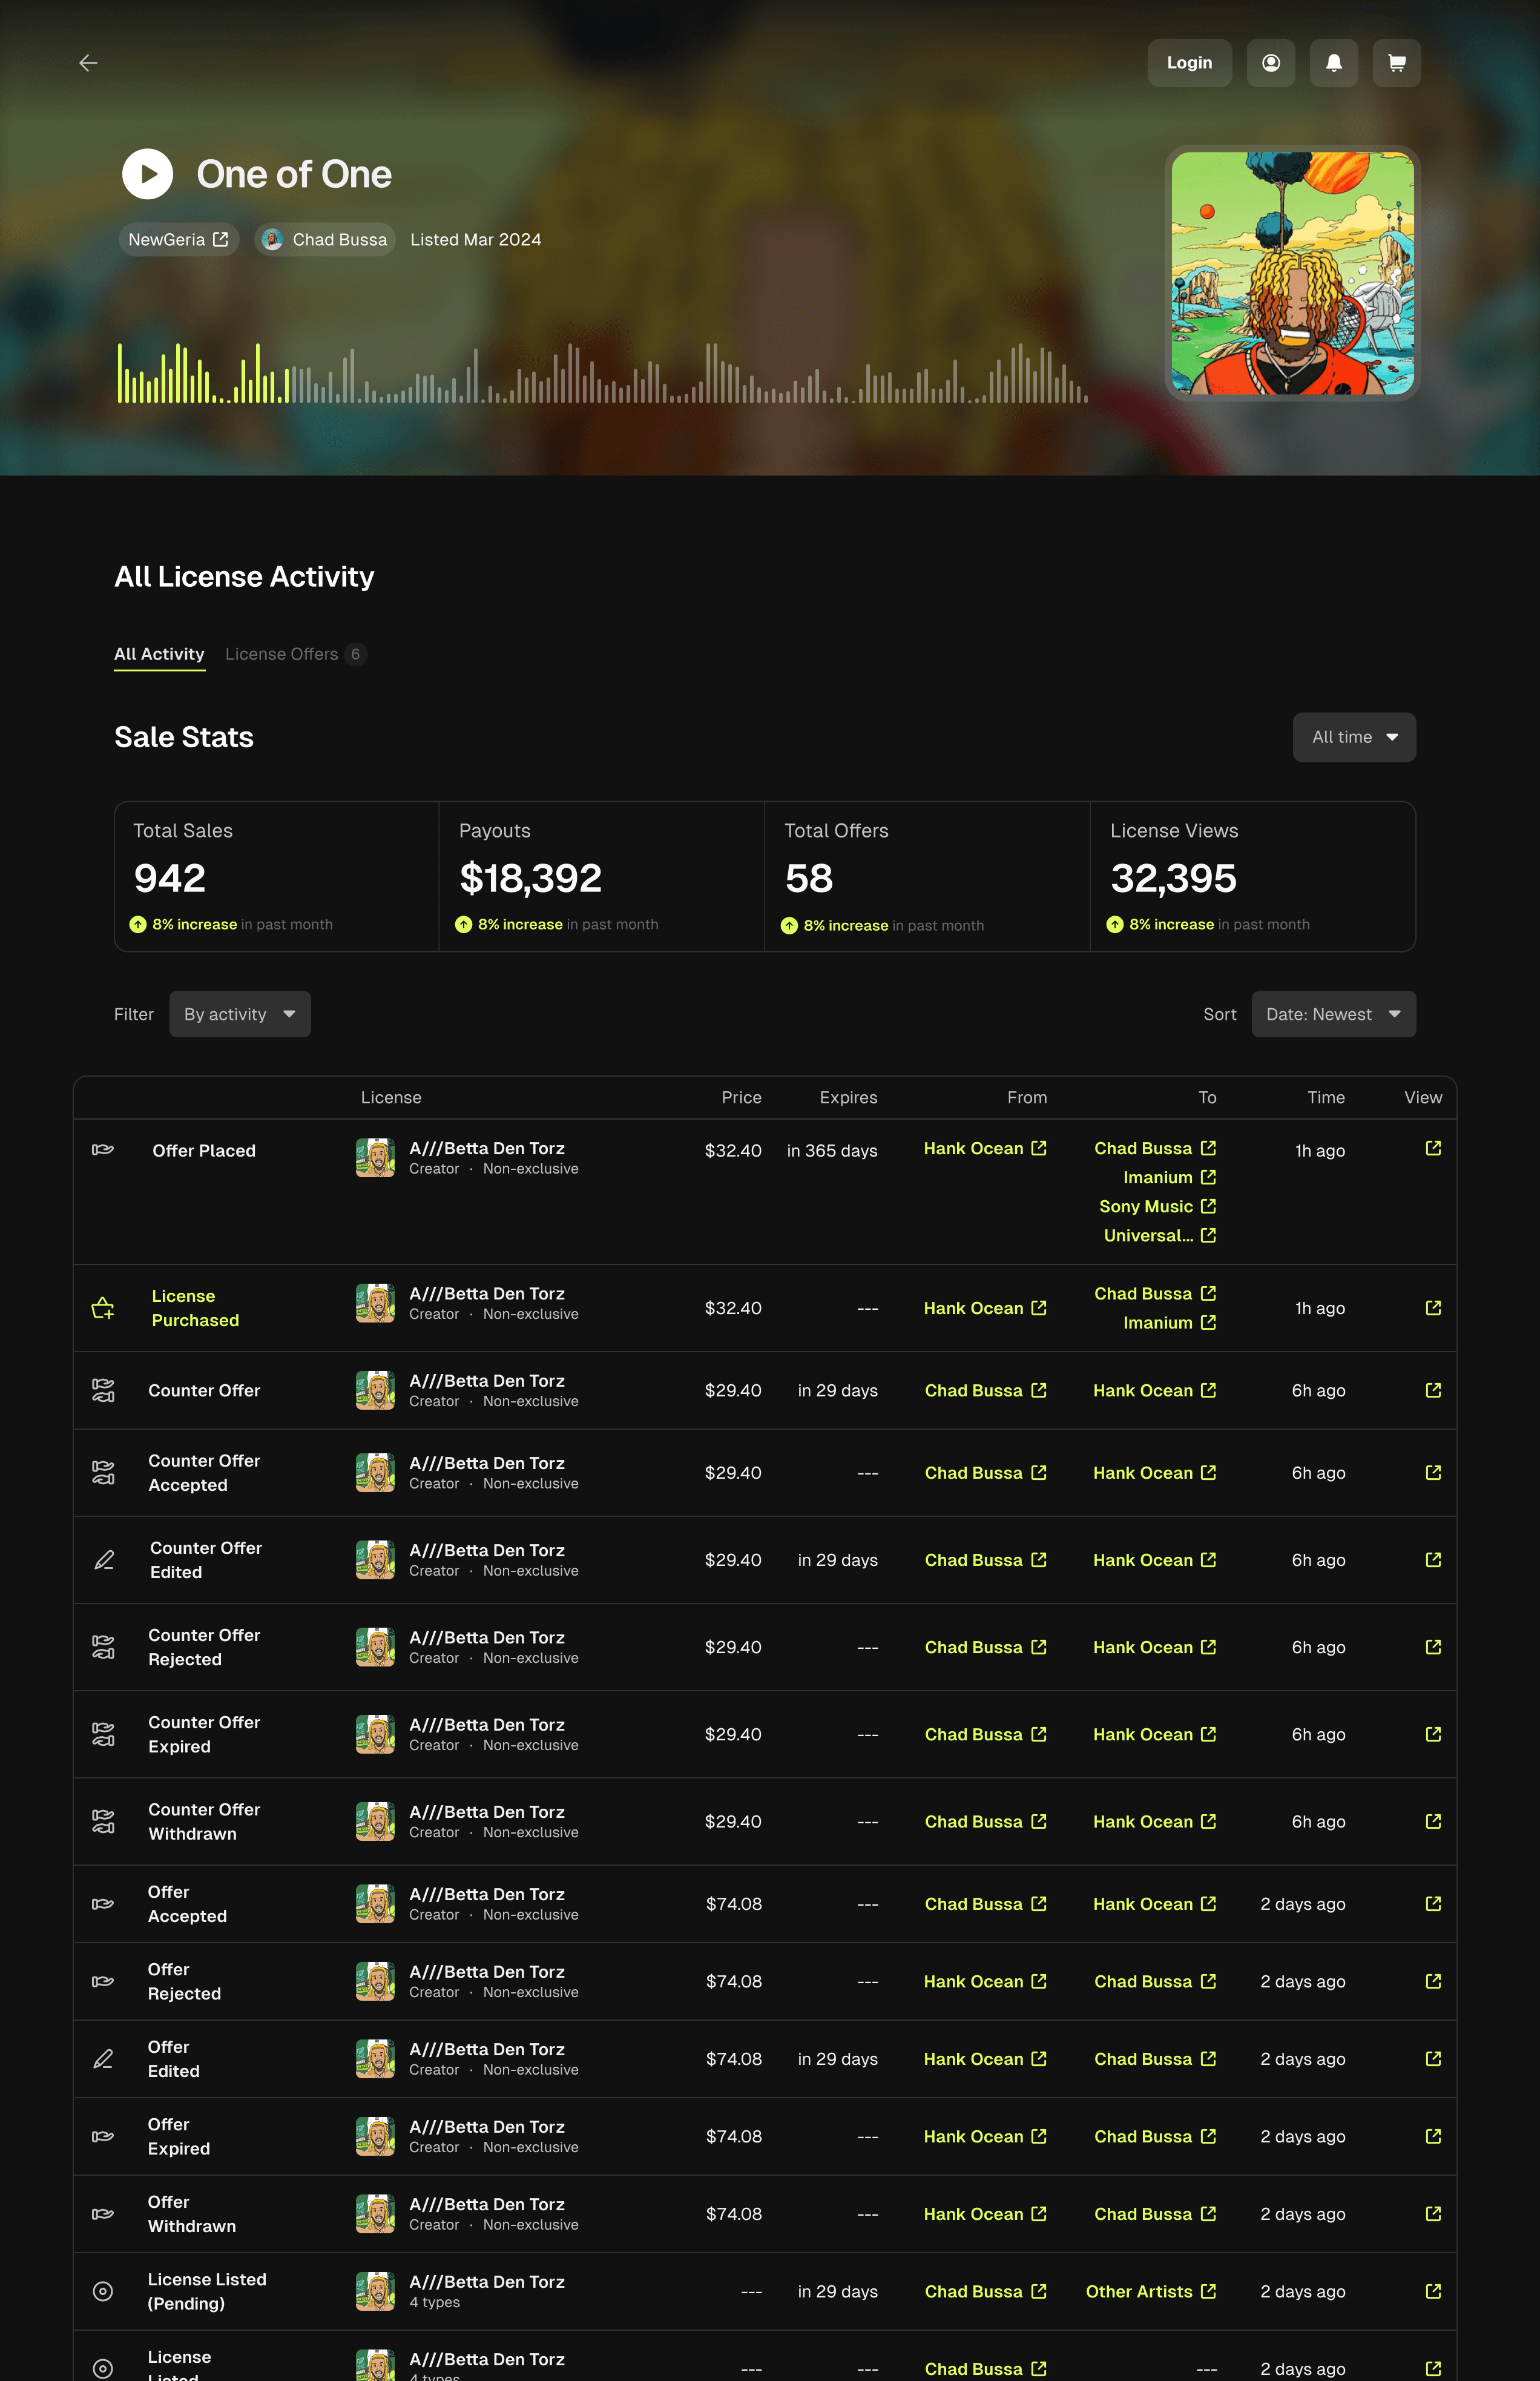Open the By activity filter dropdown
1540x2381 pixels.
[x=240, y=1014]
